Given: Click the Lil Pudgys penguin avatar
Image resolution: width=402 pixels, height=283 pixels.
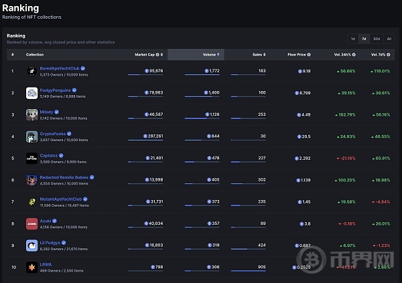Looking at the screenshot, I should coord(31,245).
